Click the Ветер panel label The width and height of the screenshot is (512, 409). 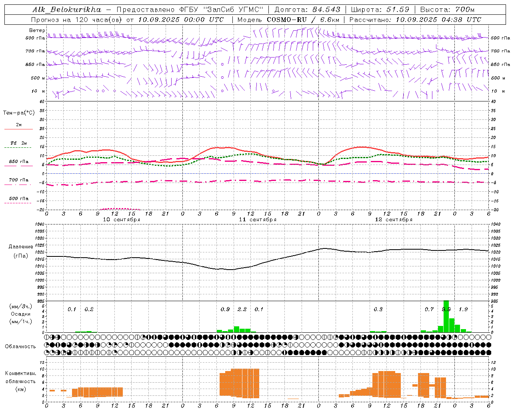[x=37, y=30]
